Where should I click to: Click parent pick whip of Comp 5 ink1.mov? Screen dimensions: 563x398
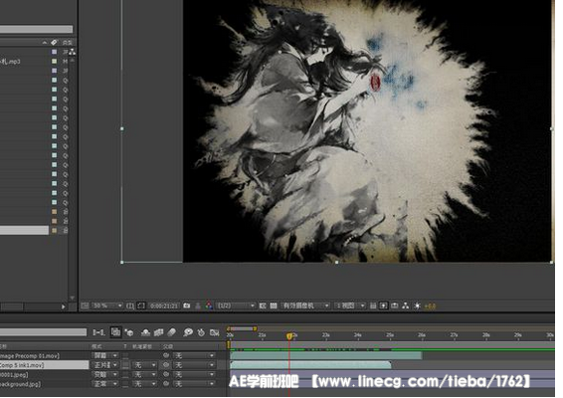point(166,365)
